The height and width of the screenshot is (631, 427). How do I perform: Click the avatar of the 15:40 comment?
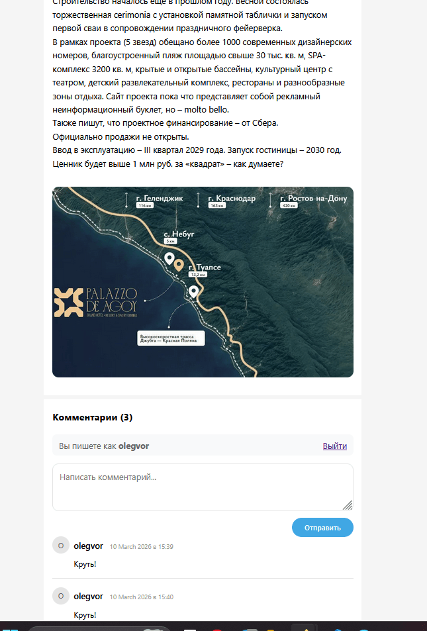(61, 596)
